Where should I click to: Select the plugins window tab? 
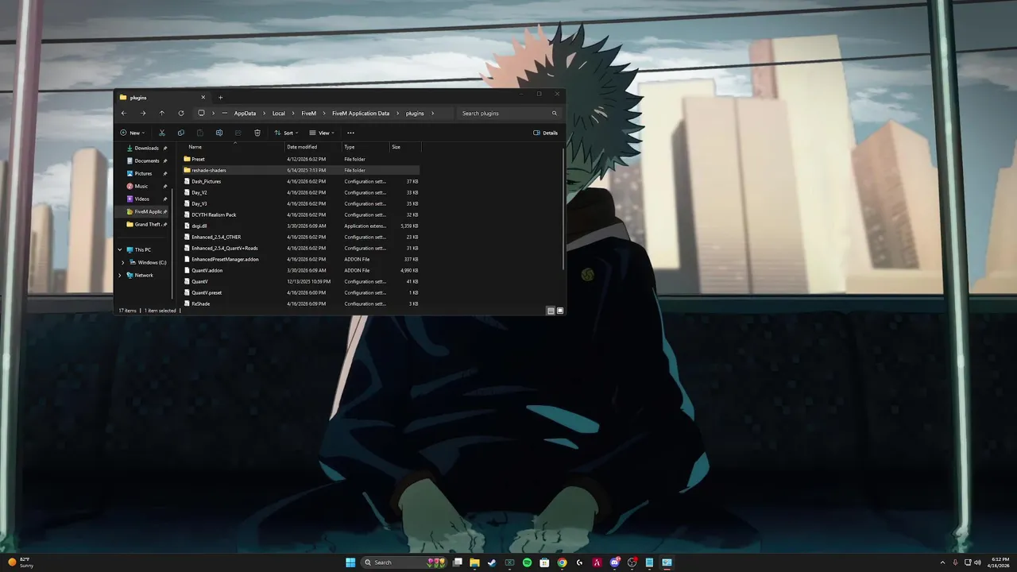[x=162, y=97]
